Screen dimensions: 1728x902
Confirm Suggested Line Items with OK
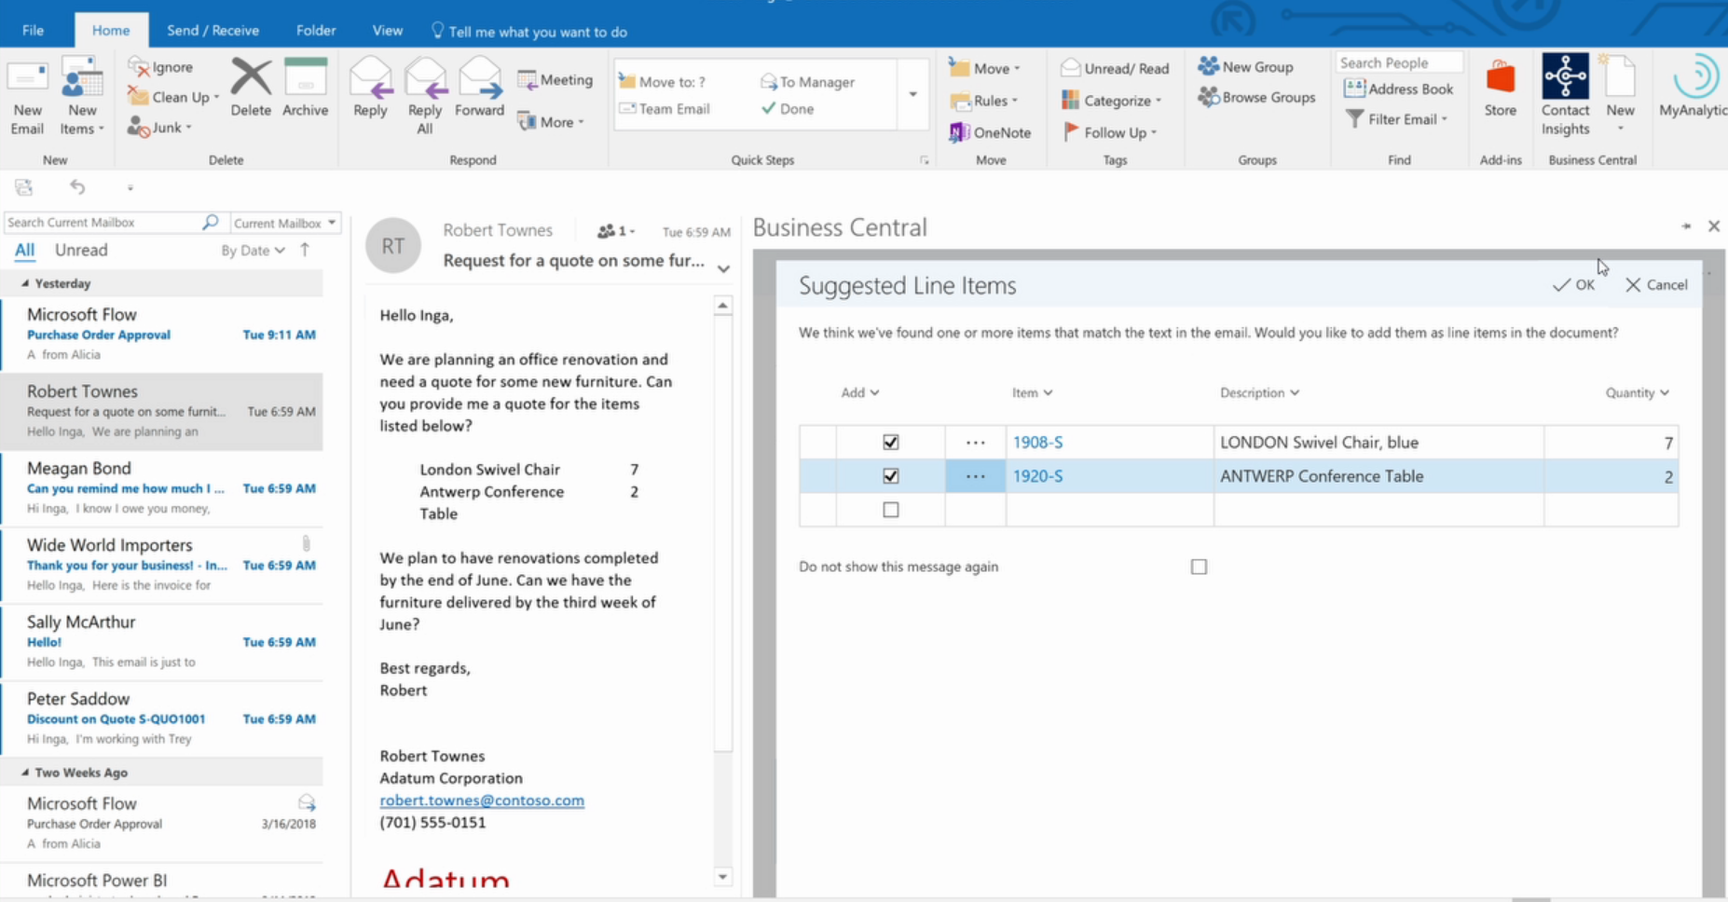(x=1573, y=285)
